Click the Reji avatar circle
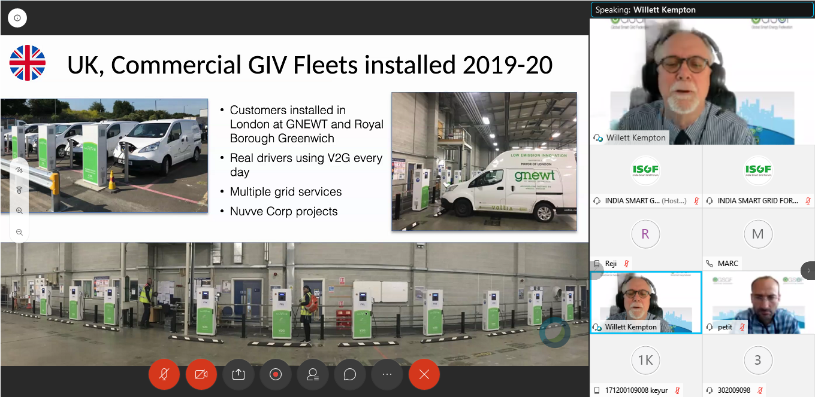 [645, 234]
